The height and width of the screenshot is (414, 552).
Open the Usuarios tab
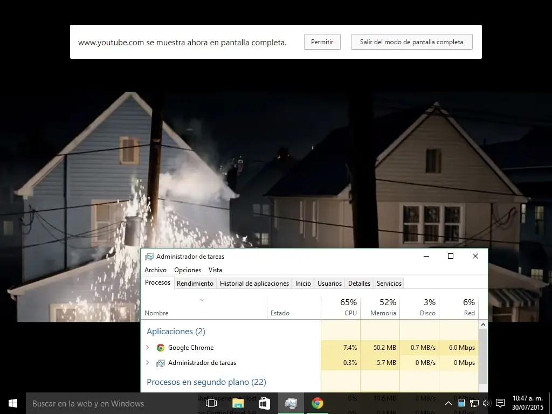pyautogui.click(x=329, y=284)
